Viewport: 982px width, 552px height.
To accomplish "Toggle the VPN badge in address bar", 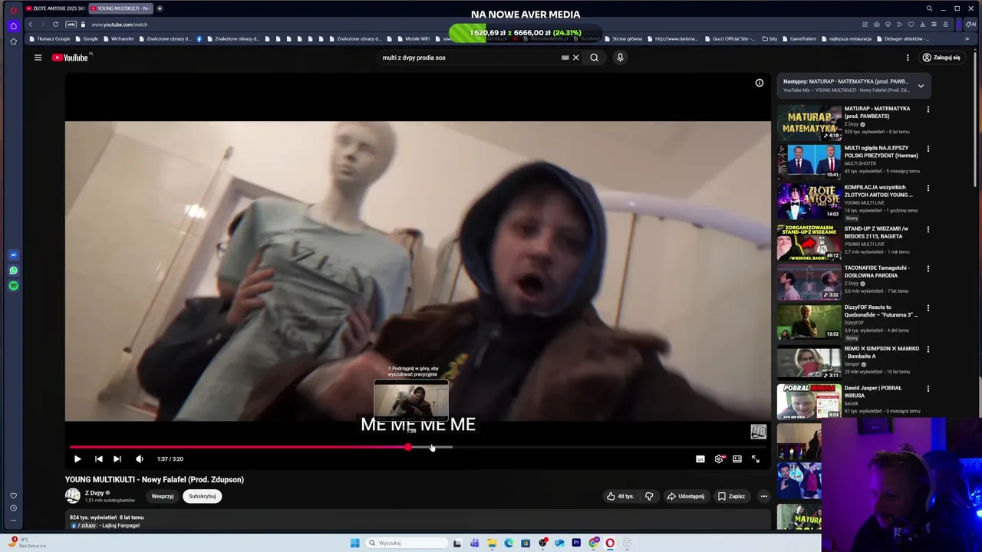I will pos(71,25).
